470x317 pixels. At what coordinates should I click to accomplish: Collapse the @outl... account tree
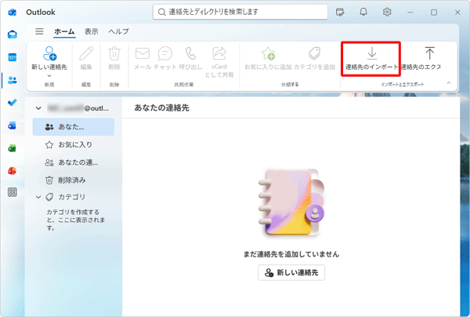(38, 108)
